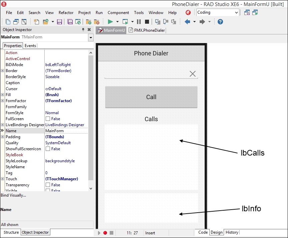This screenshot has width=288, height=238.
Task: Open the Component menu
Action: click(118, 12)
